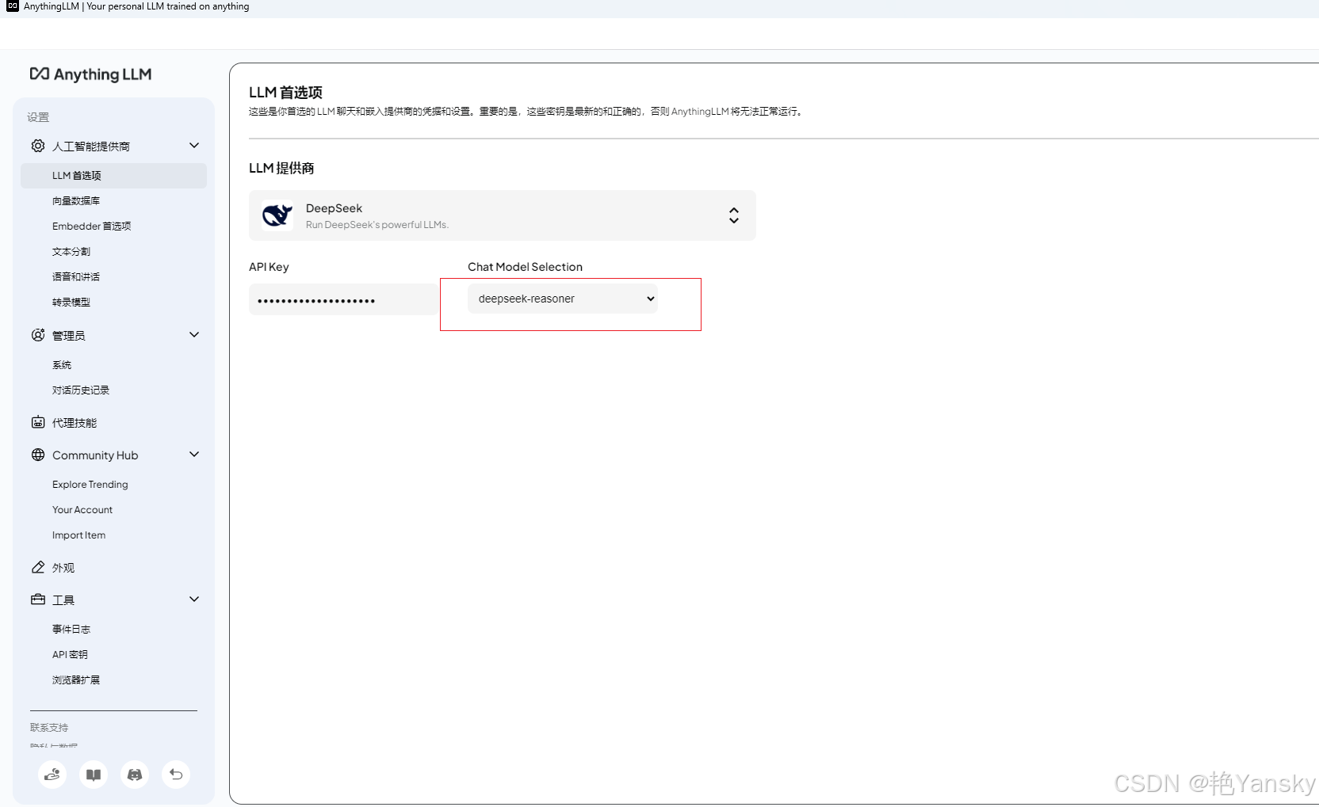The height and width of the screenshot is (807, 1319).
Task: Open the deepseek-reasoner model dropdown
Action: (x=562, y=299)
